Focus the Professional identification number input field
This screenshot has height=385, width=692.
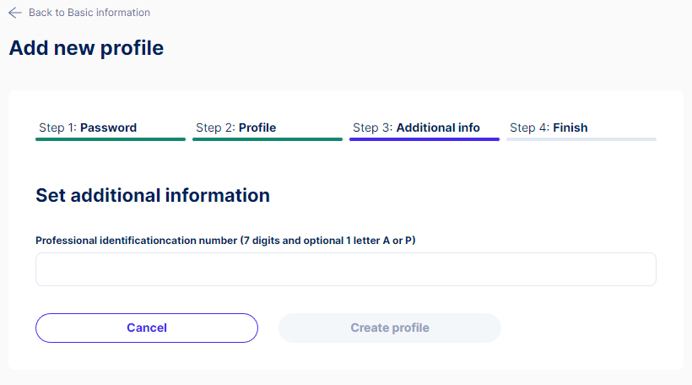click(346, 269)
